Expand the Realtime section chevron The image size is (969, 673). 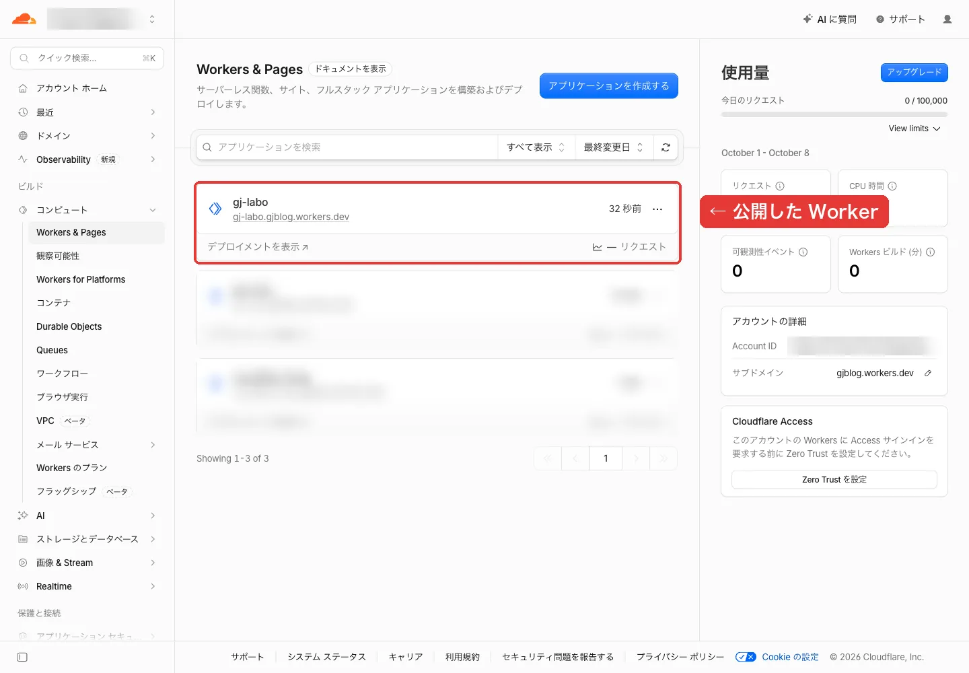pos(153,586)
